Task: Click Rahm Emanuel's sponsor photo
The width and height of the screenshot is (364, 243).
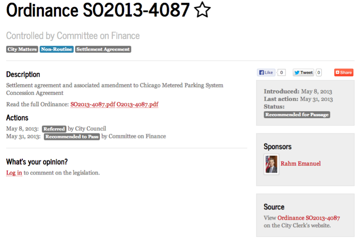Action: coord(271,164)
